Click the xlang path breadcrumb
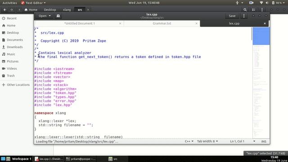Viewport: 288px width, 162px height. [67, 9]
